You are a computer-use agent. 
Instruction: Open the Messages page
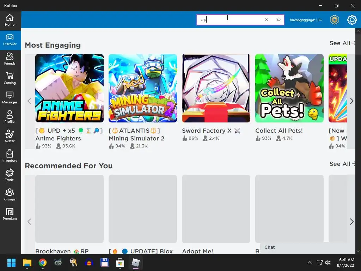(10, 98)
